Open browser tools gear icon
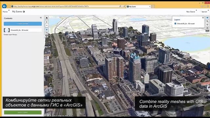This screenshot has height=118, width=210. click(208, 6)
